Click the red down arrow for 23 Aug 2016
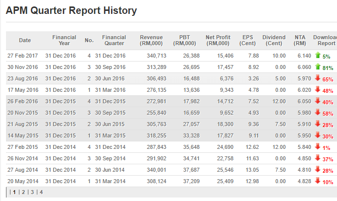The height and width of the screenshot is (201, 337). coord(318,78)
